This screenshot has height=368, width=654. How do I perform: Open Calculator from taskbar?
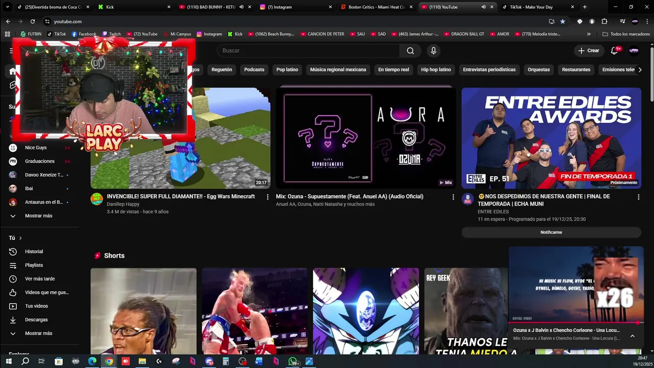click(225, 361)
